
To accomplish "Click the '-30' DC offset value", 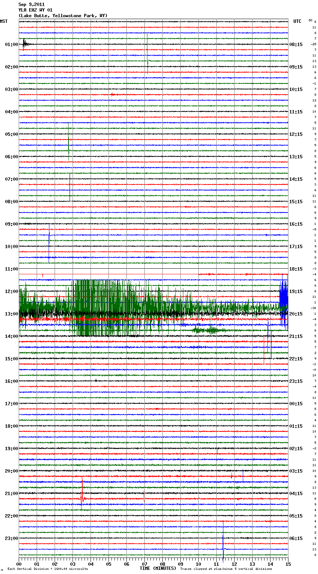I will [313, 308].
